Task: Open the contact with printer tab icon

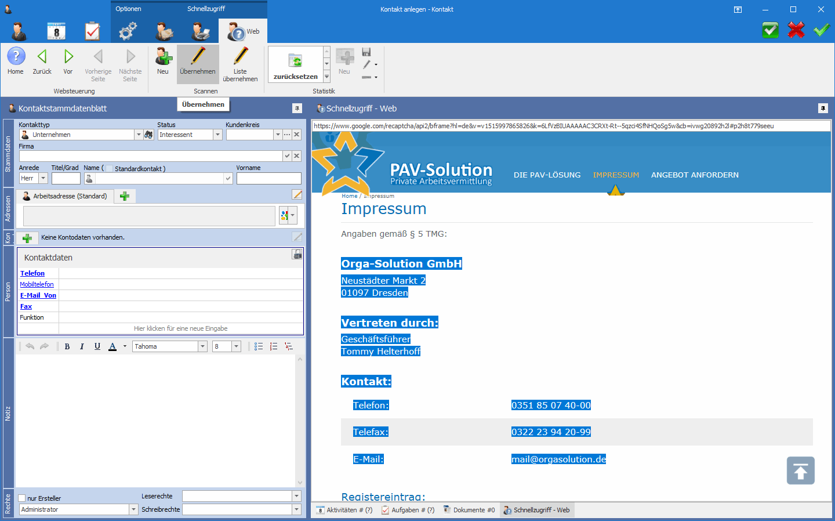Action: point(201,31)
